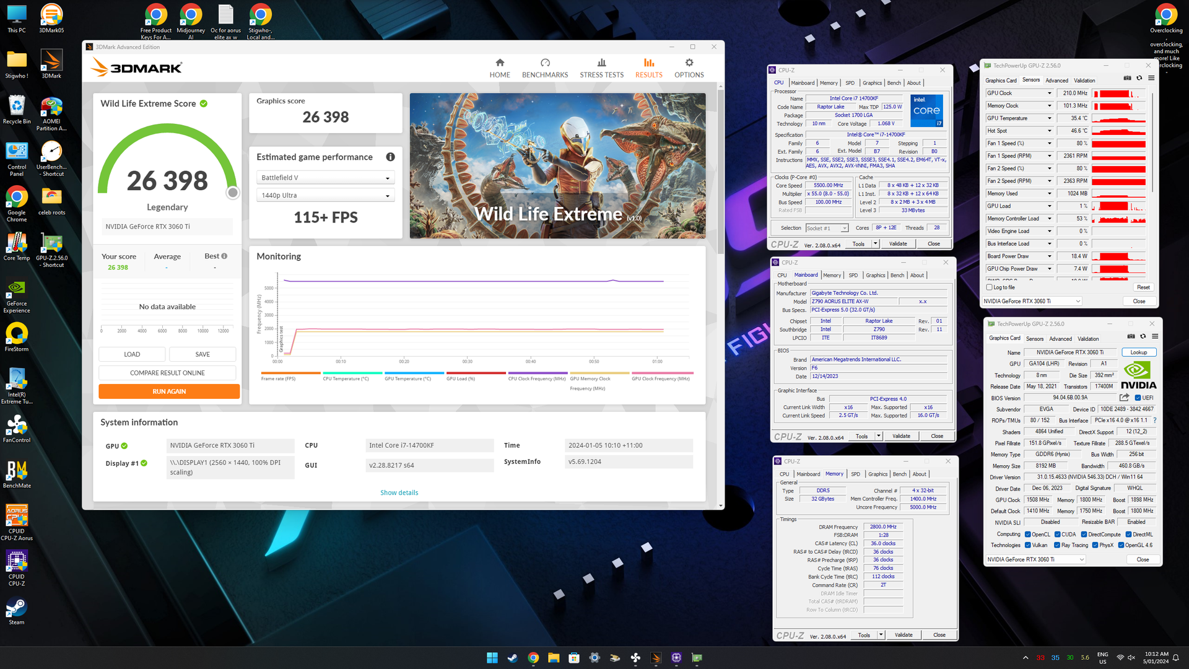Switch to the Graphics tab in CPU-Z Memory window
Image resolution: width=1189 pixels, height=669 pixels.
(878, 474)
